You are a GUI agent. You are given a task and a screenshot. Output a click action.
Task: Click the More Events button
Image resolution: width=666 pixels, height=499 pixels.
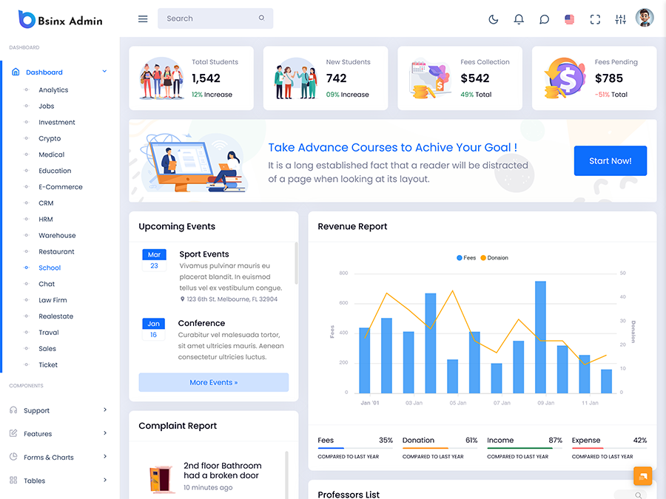214,382
